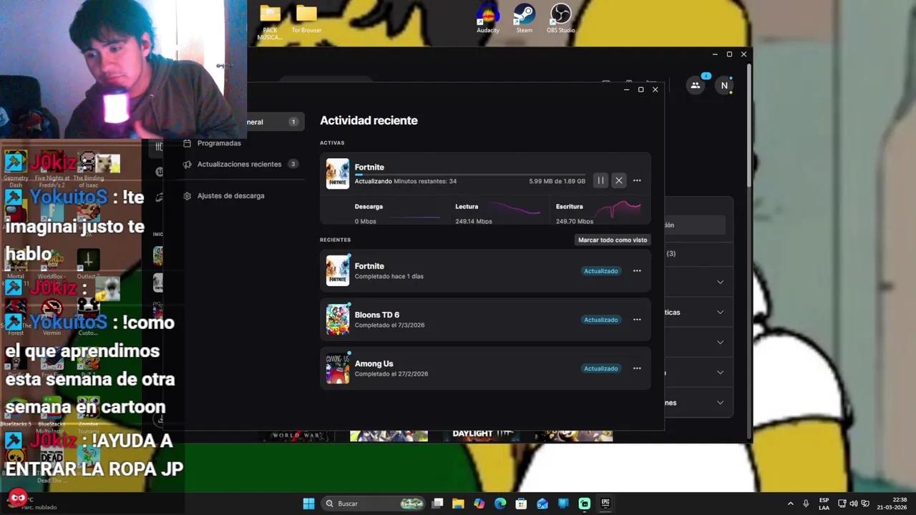This screenshot has height=515, width=916.
Task: Open the OBS Studio desktop shortcut
Action: [x=561, y=19]
